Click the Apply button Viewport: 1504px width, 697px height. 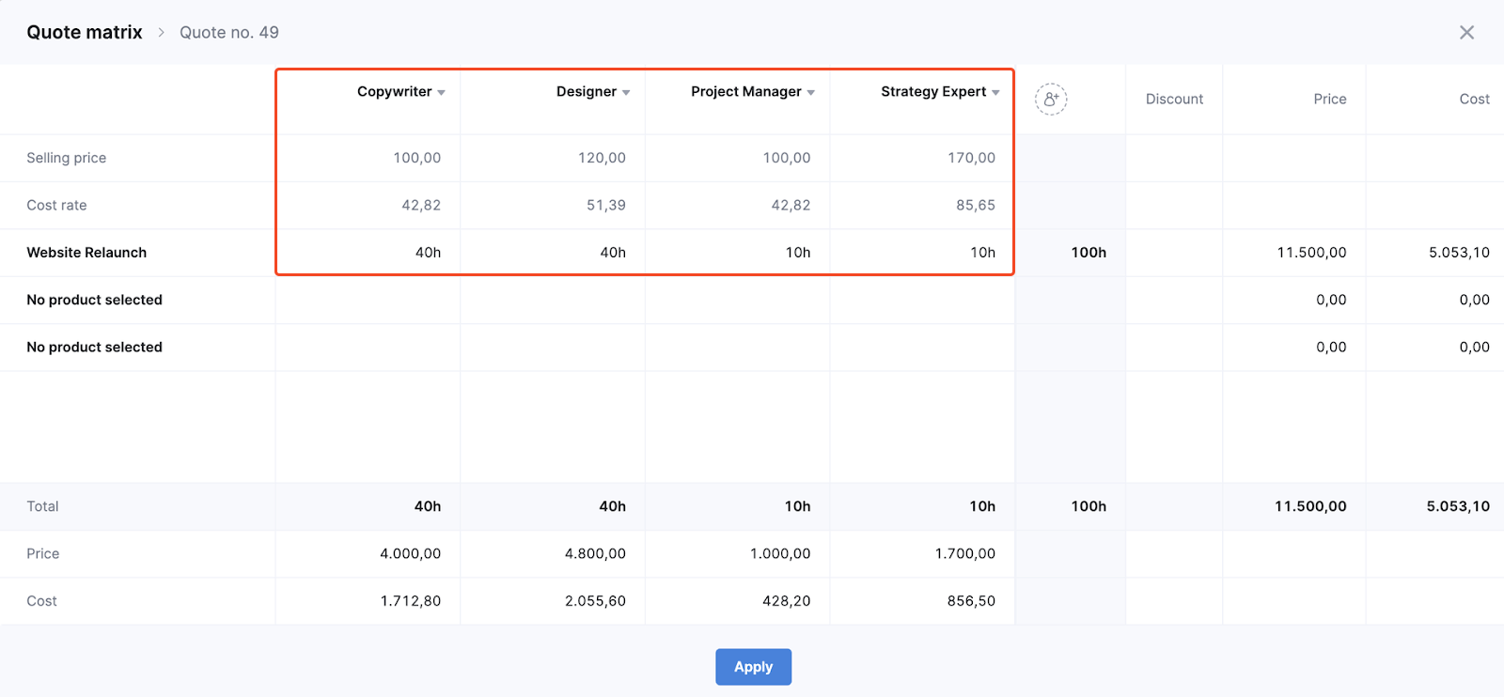point(753,667)
